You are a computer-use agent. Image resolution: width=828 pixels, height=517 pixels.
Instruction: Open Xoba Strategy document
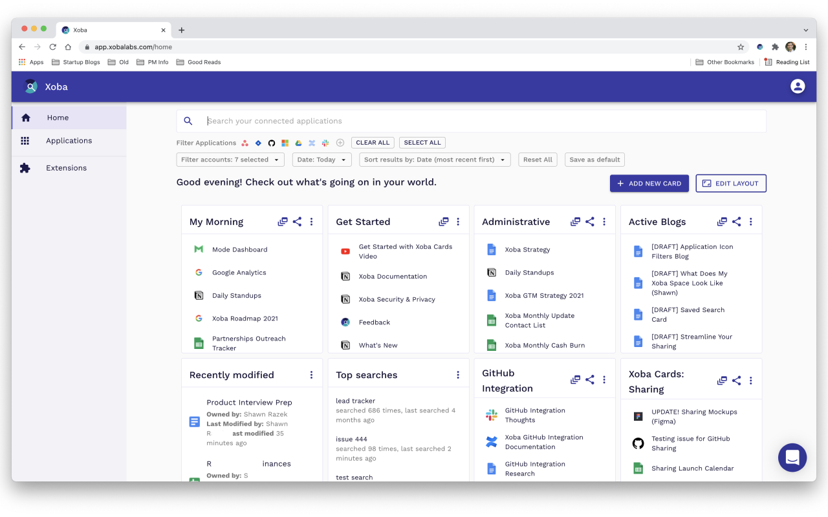(x=527, y=249)
